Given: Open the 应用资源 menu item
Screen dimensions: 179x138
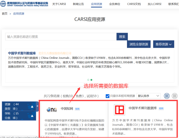Looking at the screenshot, I should (x=97, y=4).
